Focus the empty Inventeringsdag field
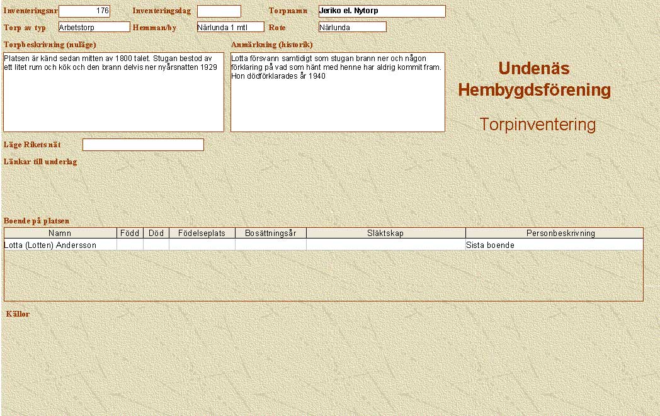Image resolution: width=660 pixels, height=416 pixels. pos(219,11)
